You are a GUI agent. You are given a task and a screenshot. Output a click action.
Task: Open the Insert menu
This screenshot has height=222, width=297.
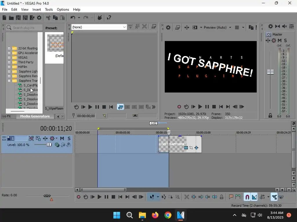(37, 10)
